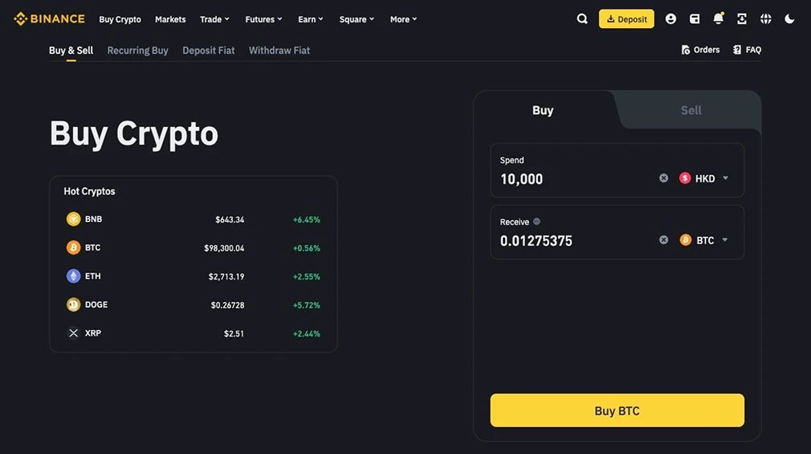Toggle dark mode moon icon
The image size is (811, 454).
point(789,19)
